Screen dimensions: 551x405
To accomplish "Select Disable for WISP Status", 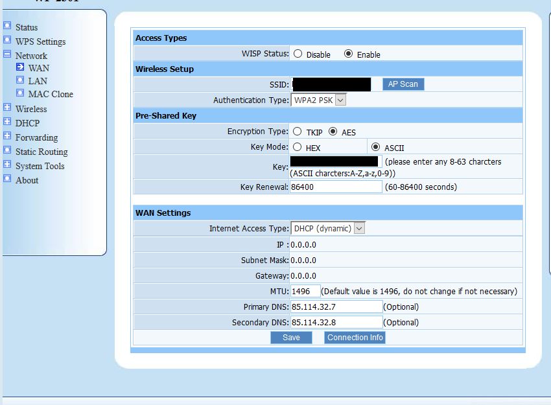I will click(298, 54).
